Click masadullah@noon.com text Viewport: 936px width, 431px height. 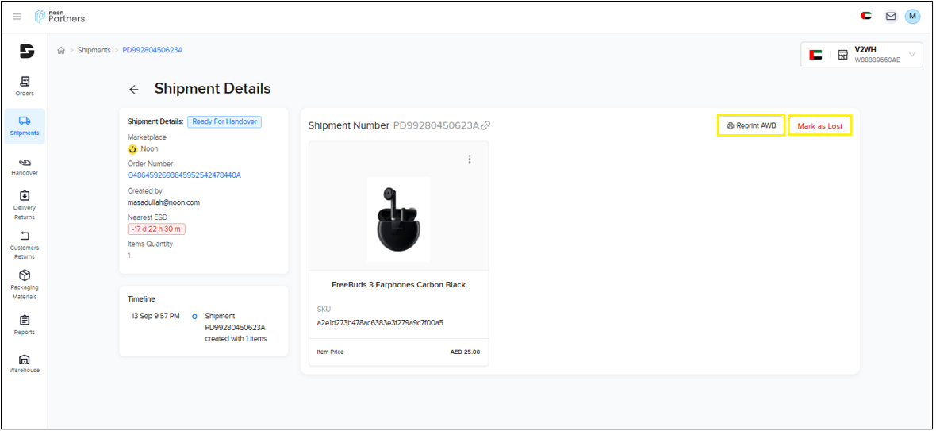(x=163, y=202)
